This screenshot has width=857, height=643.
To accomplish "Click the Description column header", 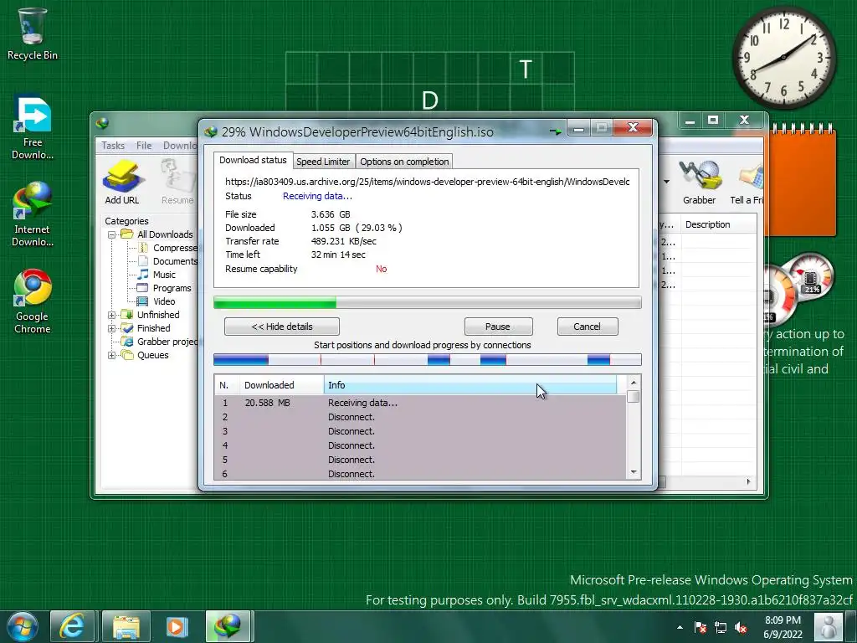I will pyautogui.click(x=718, y=224).
